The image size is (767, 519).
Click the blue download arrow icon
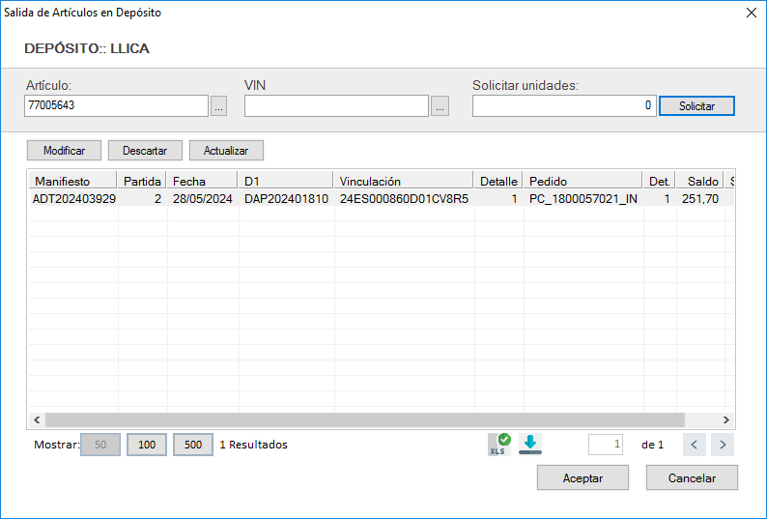click(x=530, y=445)
